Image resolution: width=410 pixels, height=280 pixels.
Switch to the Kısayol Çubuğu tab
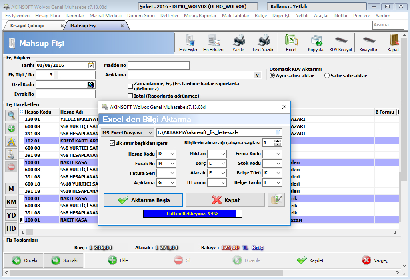point(28,26)
